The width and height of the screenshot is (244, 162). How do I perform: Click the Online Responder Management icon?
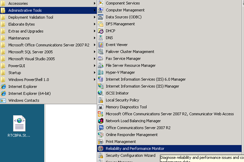point(101,134)
